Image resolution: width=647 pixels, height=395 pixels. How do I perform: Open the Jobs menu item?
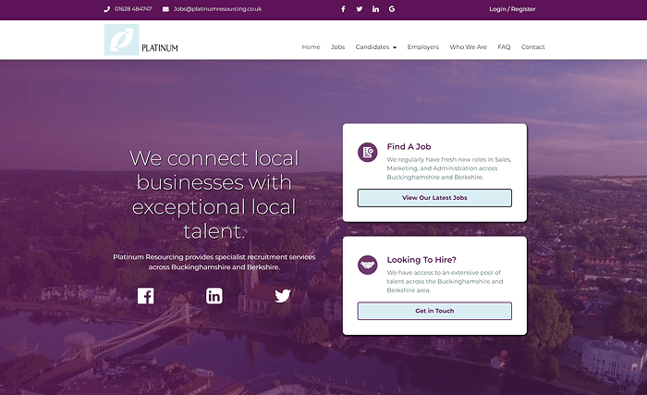(337, 47)
